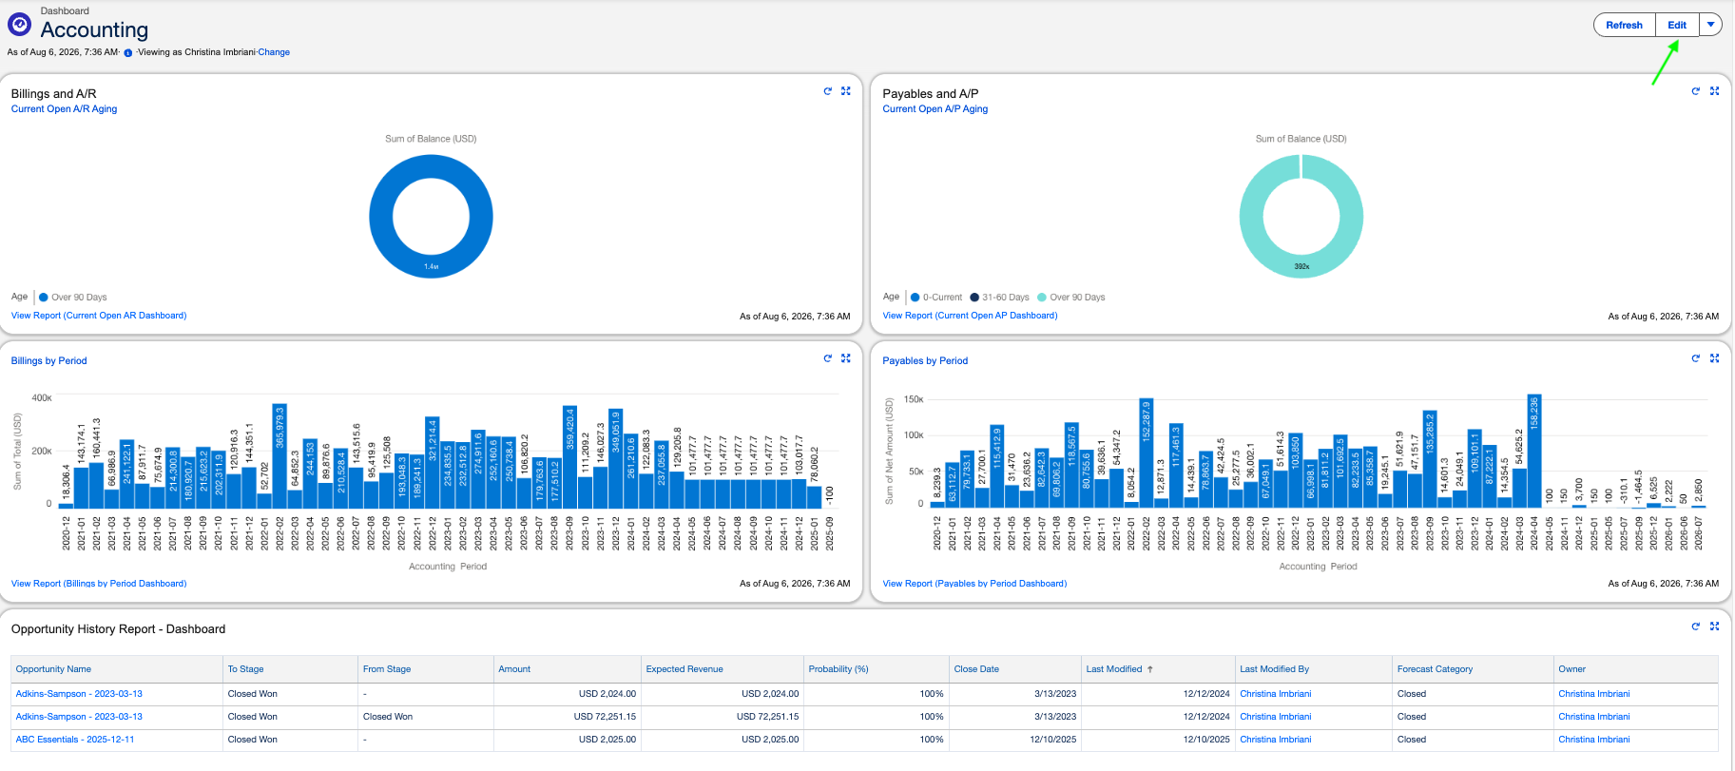
Task: Sort by To Stage column header
Action: tap(245, 669)
